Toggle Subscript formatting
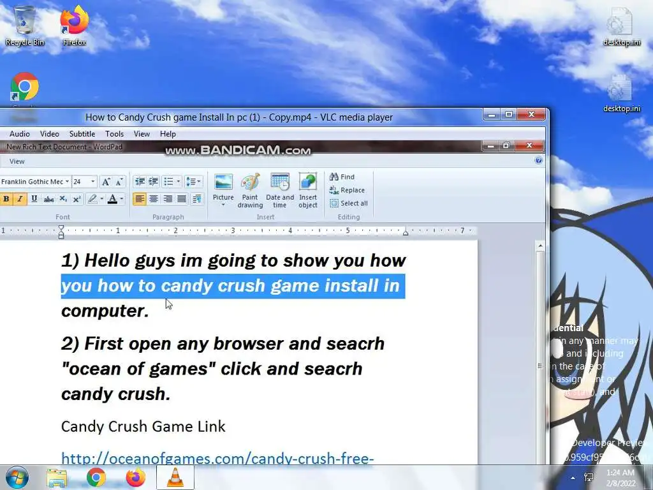653x490 pixels. point(63,199)
